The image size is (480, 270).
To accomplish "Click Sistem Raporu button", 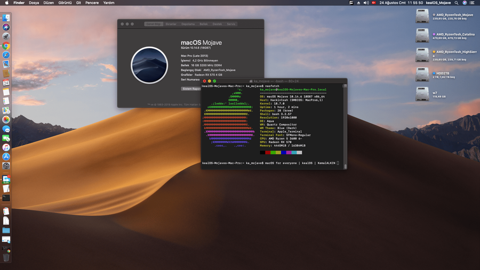I will point(191,89).
